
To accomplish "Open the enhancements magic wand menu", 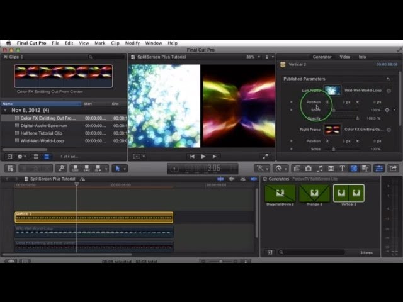I will coord(262,169).
